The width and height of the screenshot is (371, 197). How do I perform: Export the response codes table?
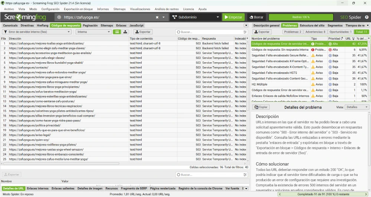(143, 32)
